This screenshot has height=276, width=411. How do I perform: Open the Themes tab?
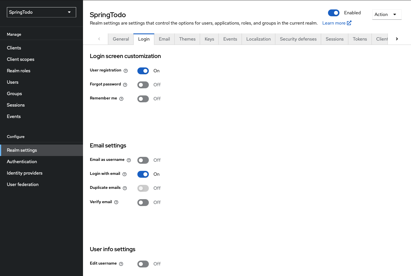187,39
